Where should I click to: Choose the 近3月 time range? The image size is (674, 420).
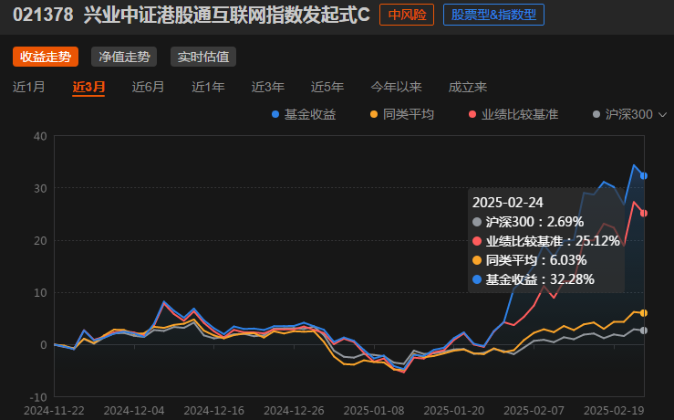88,87
